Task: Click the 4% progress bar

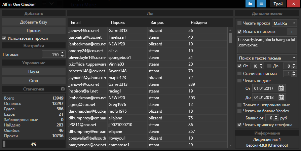Action: [34, 144]
